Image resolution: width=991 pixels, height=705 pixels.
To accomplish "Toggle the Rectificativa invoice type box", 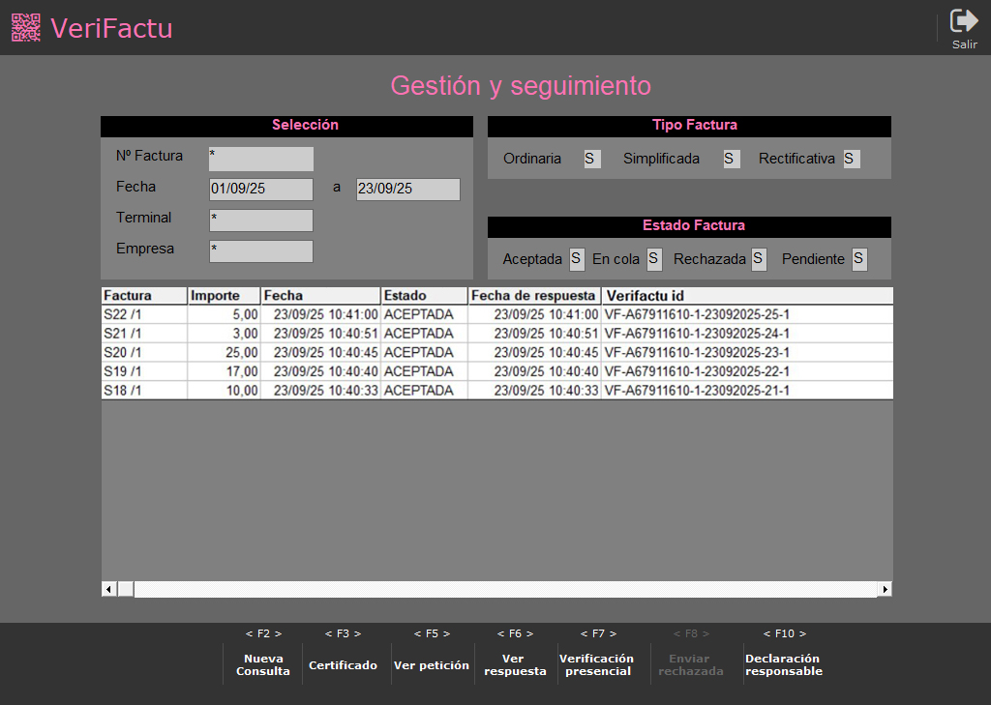I will pos(852,159).
